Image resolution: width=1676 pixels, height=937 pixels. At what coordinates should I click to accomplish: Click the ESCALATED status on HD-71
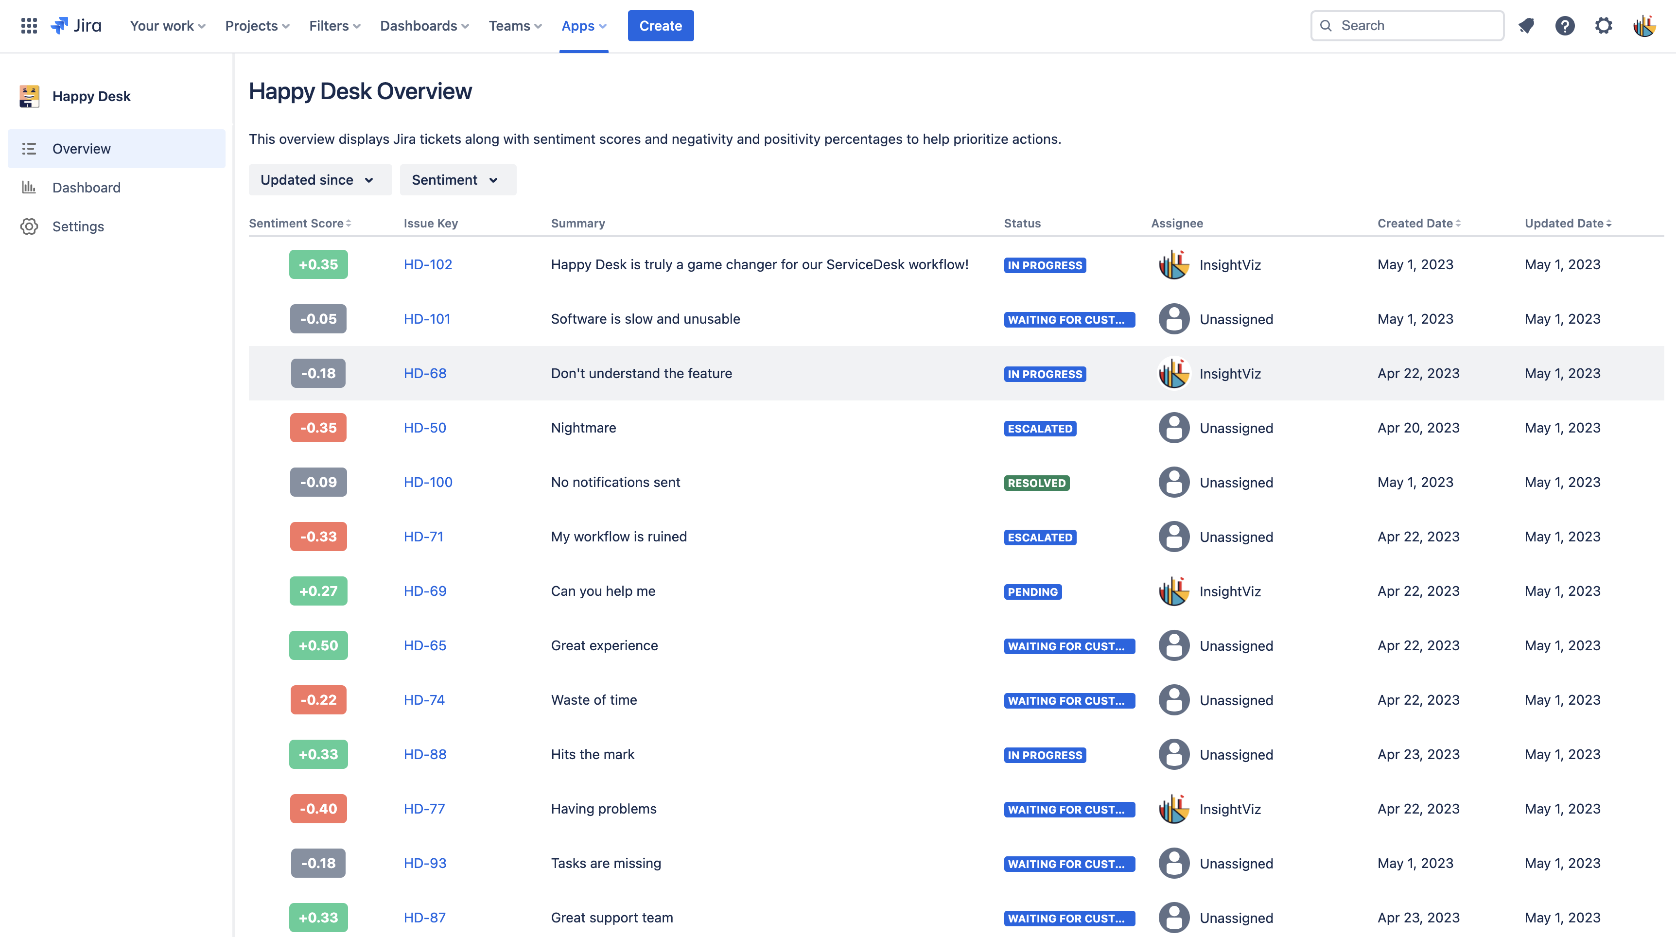coord(1040,538)
